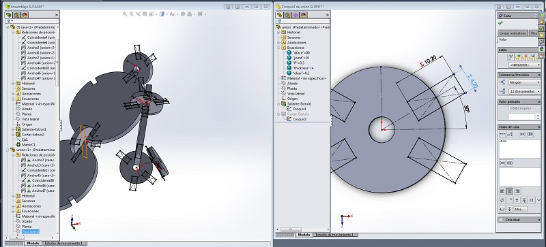Select Croquis3 in the part feature tree
Image resolution: width=546 pixels, height=247 pixels.
click(x=299, y=119)
